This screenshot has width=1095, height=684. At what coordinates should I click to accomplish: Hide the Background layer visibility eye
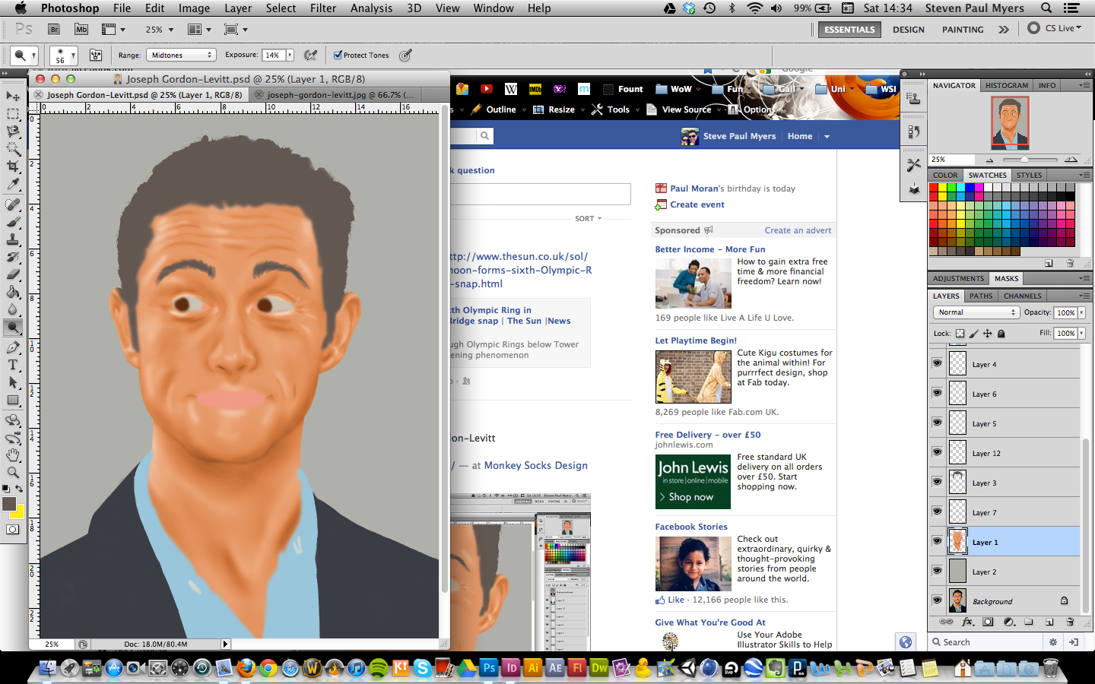[937, 600]
